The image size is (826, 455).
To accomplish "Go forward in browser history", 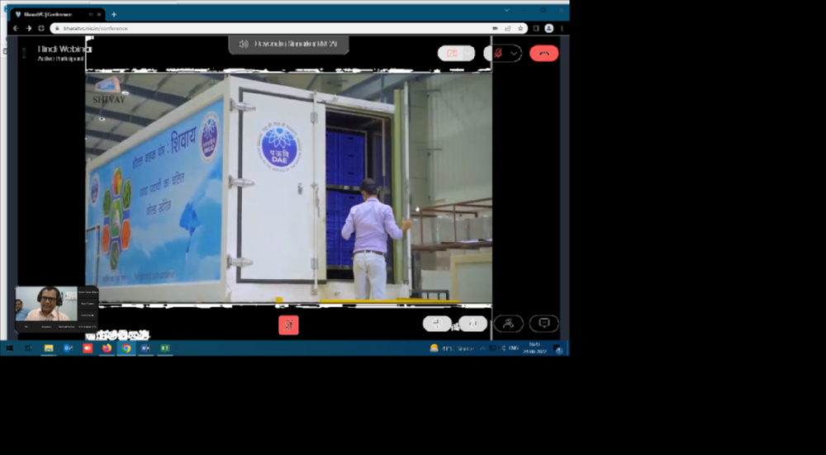I will coord(28,28).
